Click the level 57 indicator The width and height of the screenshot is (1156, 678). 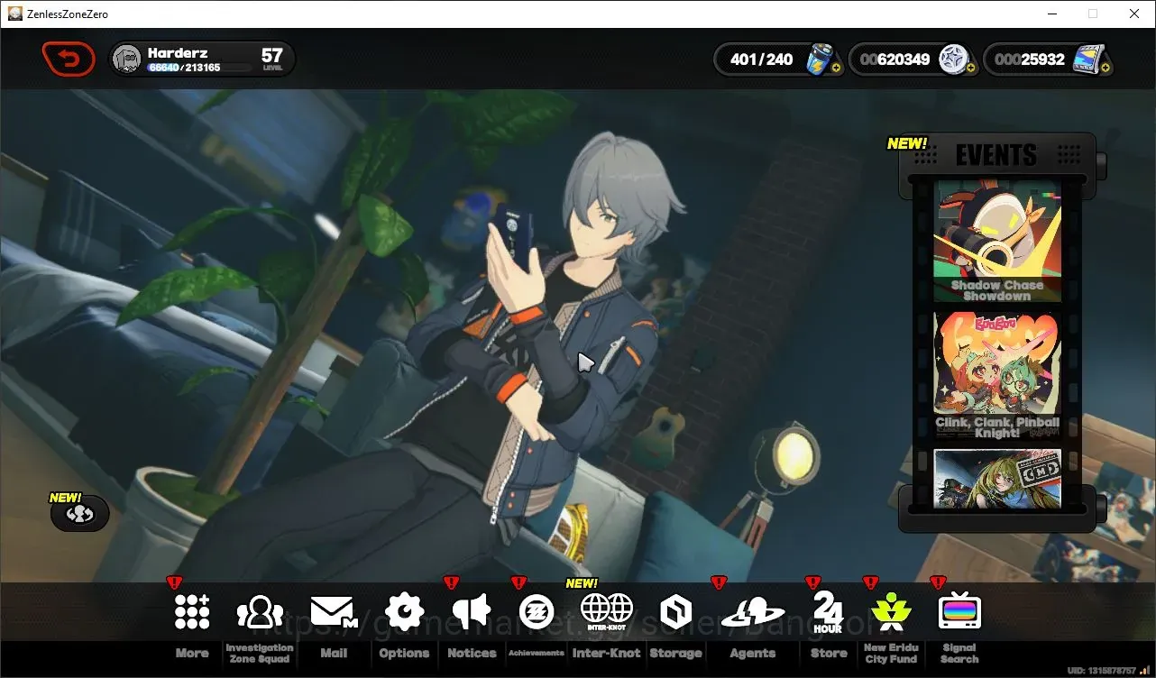tap(272, 59)
